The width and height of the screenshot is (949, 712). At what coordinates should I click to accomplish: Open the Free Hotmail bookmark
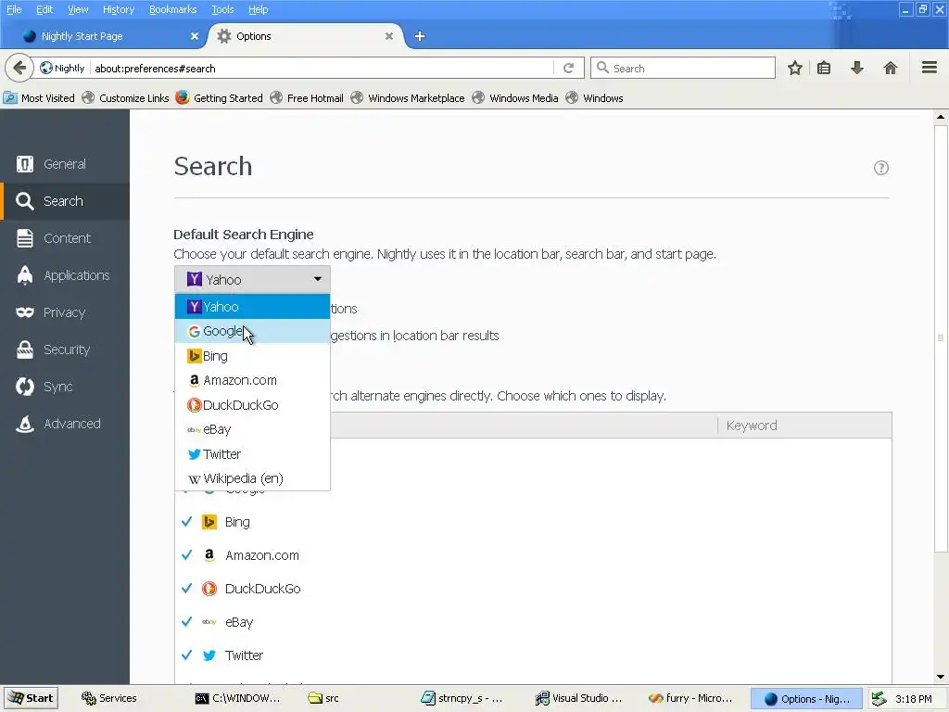tap(307, 98)
